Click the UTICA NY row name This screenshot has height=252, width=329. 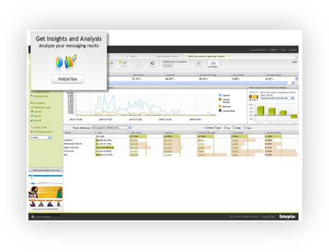tap(69, 151)
